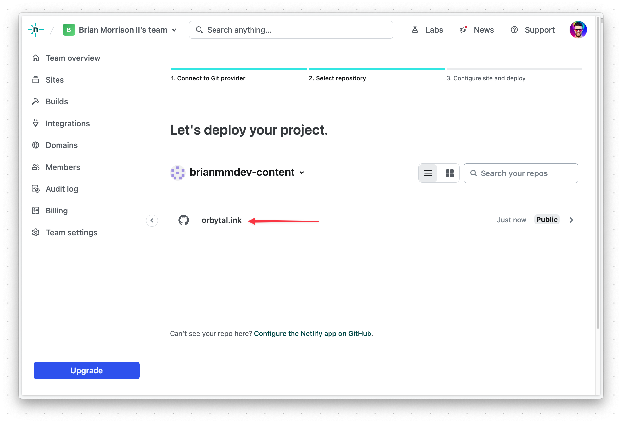622x423 pixels.
Task: Focus the Search your repos field
Action: [525, 173]
